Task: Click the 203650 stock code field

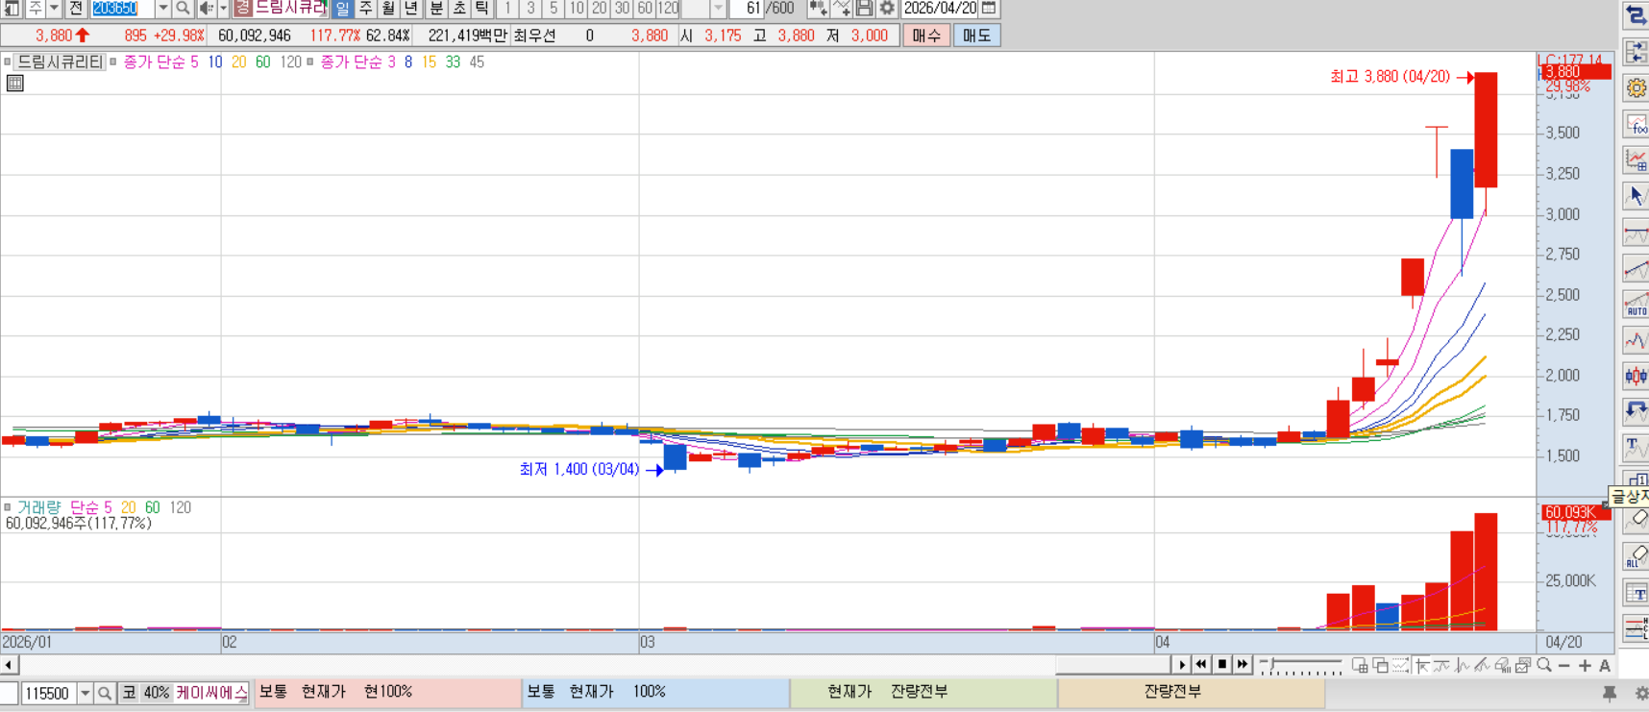Action: coord(122,9)
